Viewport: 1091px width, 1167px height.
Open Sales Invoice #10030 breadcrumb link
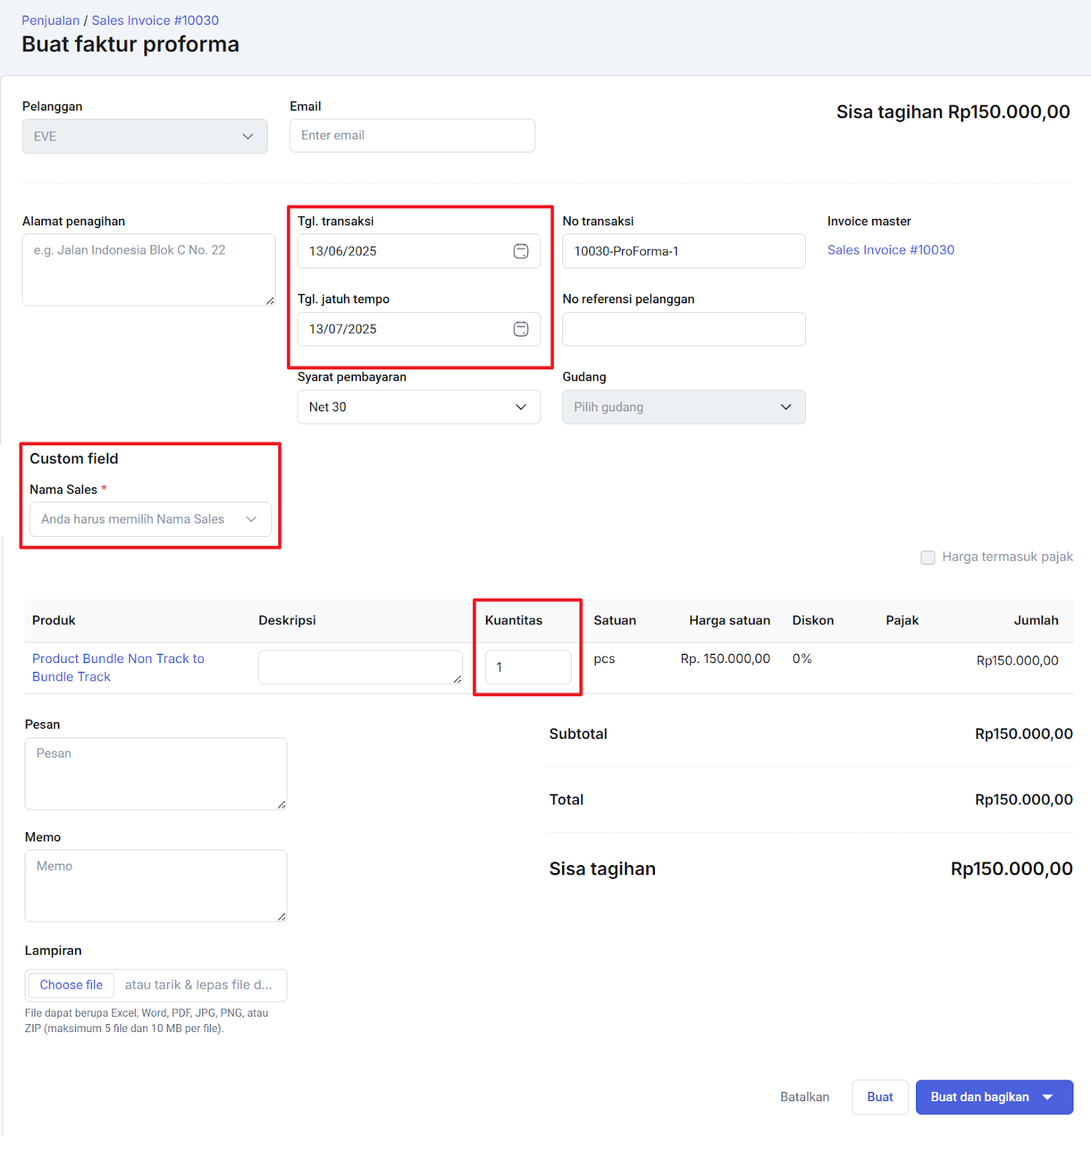point(155,20)
